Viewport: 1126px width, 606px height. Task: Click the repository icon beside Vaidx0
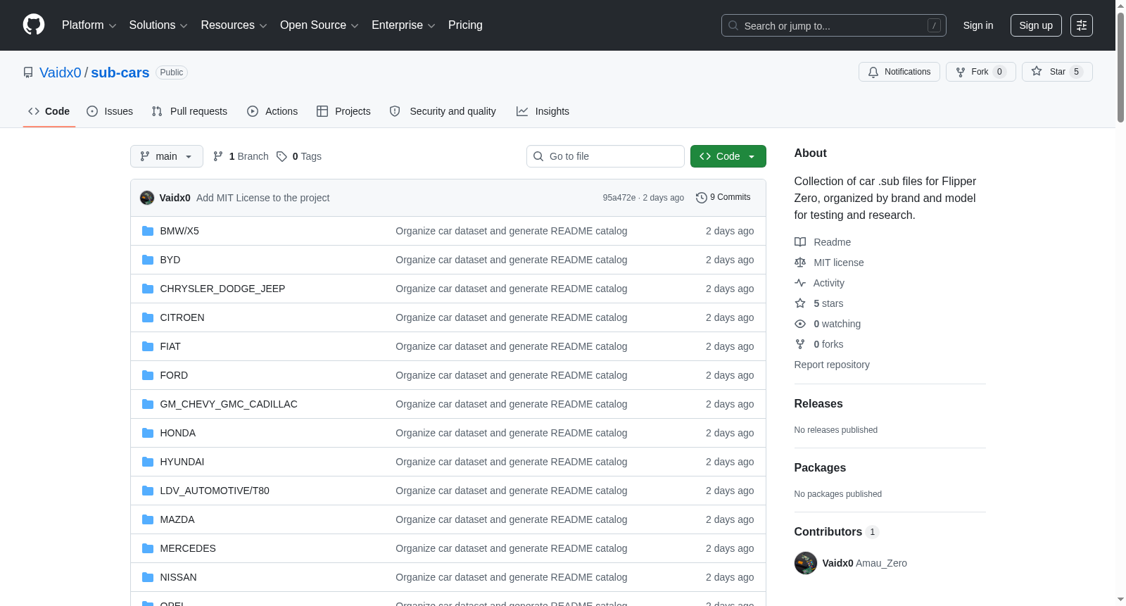pos(28,72)
